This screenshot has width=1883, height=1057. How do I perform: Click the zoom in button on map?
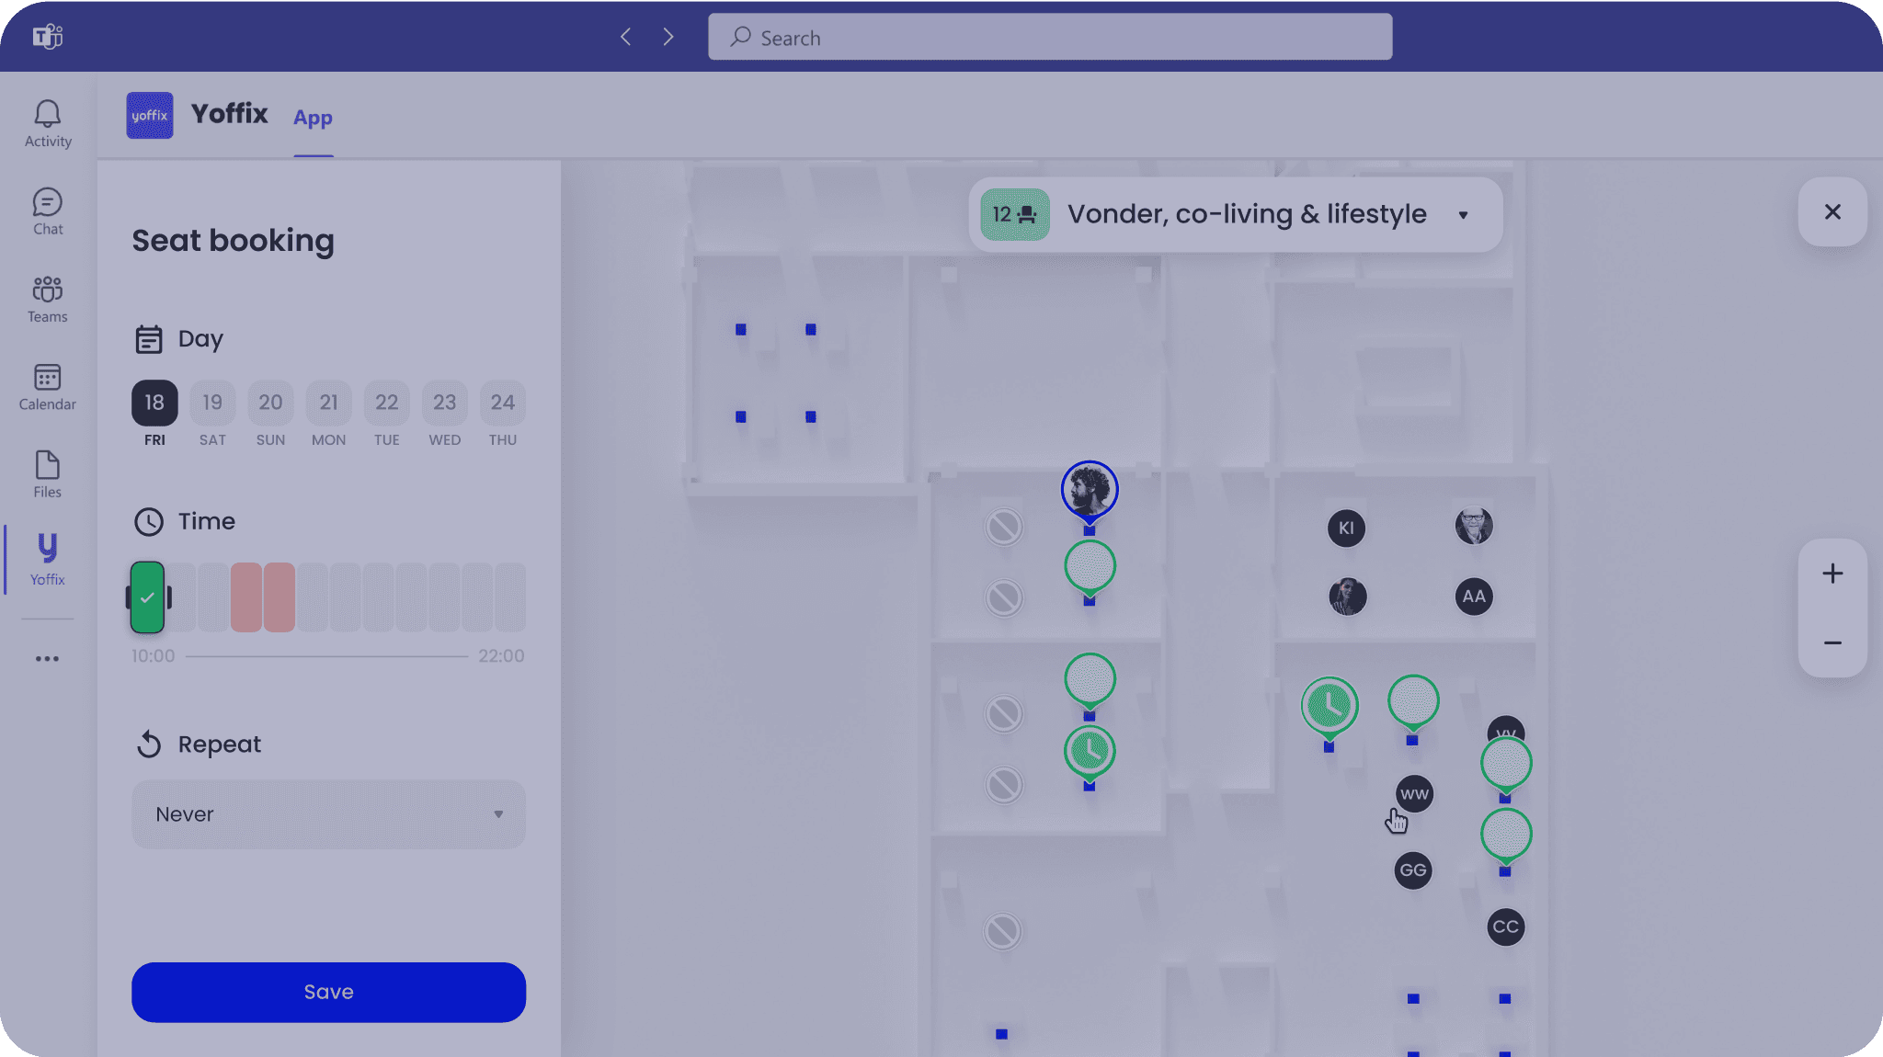point(1832,574)
